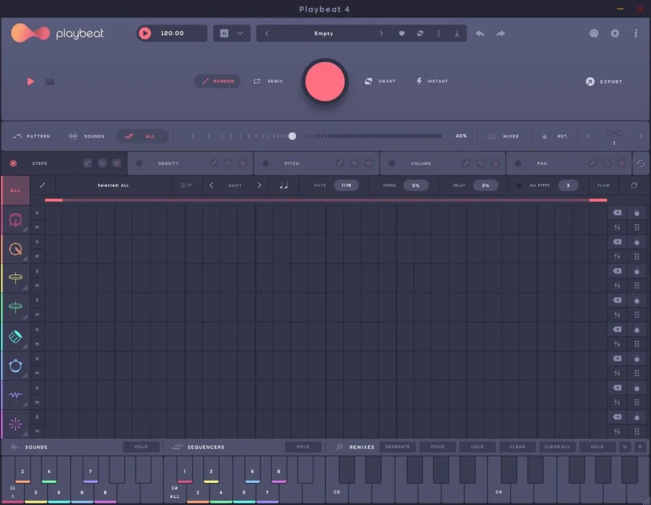The height and width of the screenshot is (505, 651).
Task: Click the small red play triangle
Action: 31,81
